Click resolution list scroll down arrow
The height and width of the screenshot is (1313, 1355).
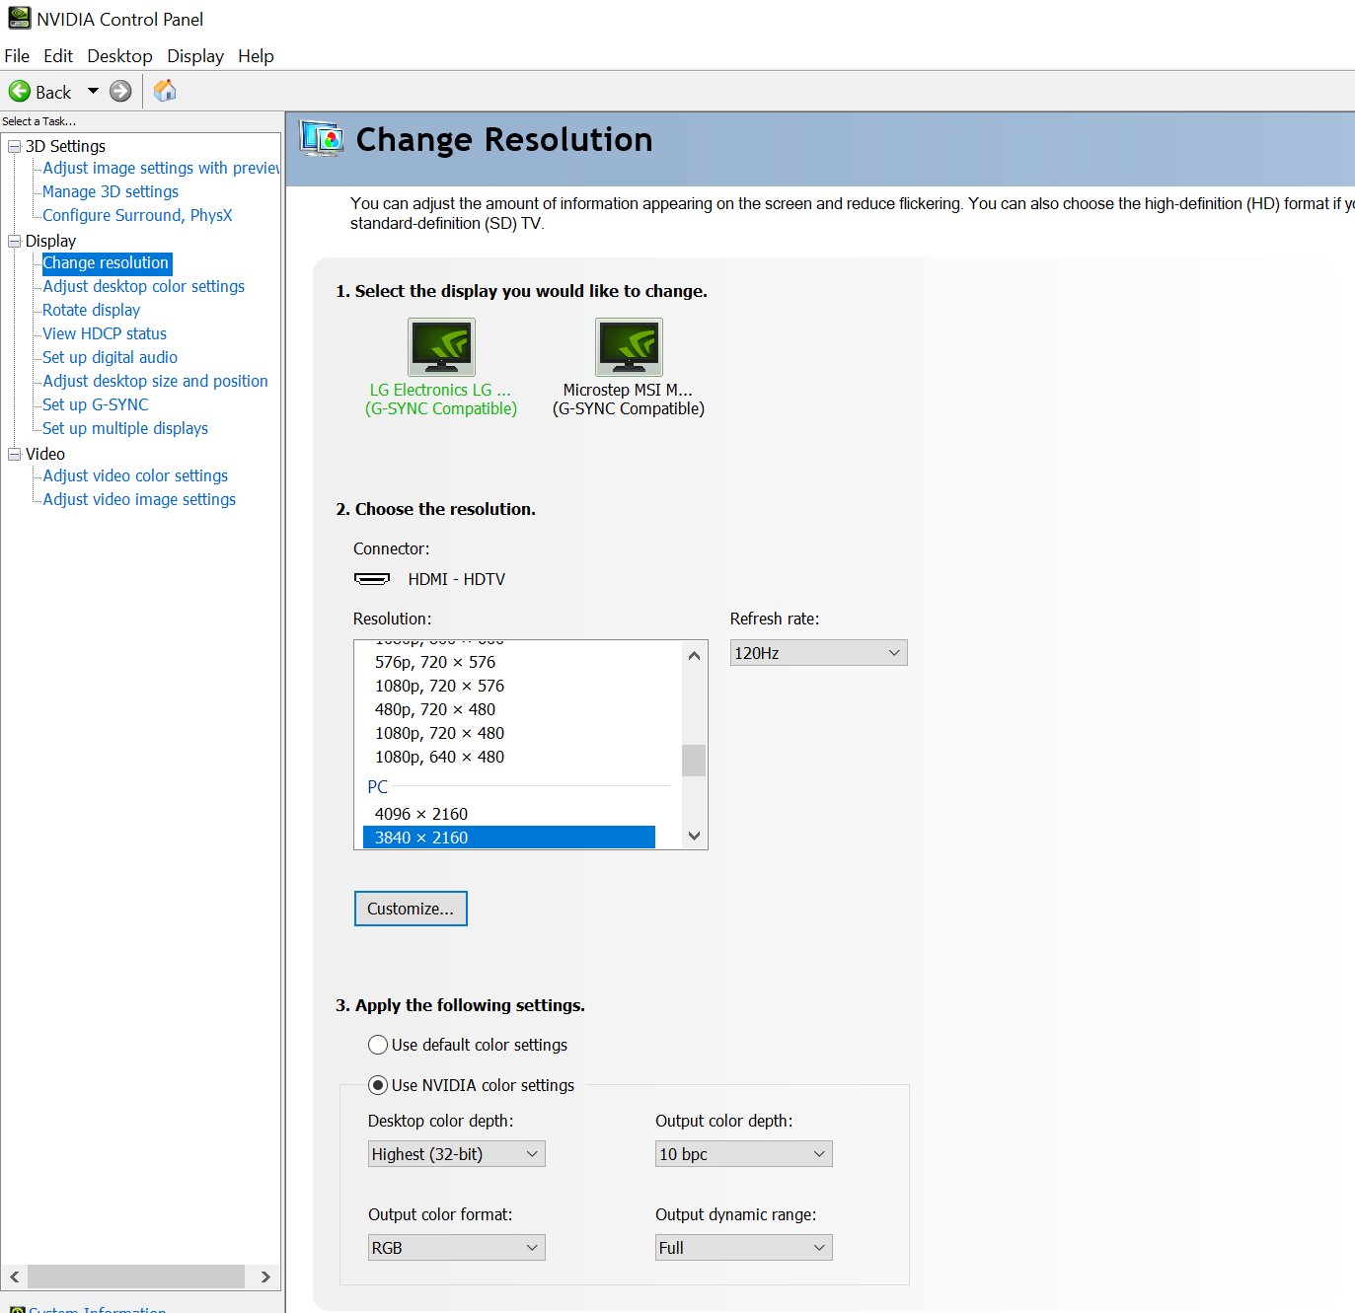coord(694,836)
